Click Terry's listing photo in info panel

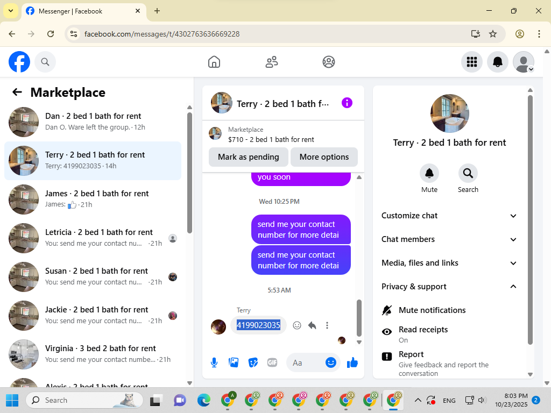[x=449, y=113]
